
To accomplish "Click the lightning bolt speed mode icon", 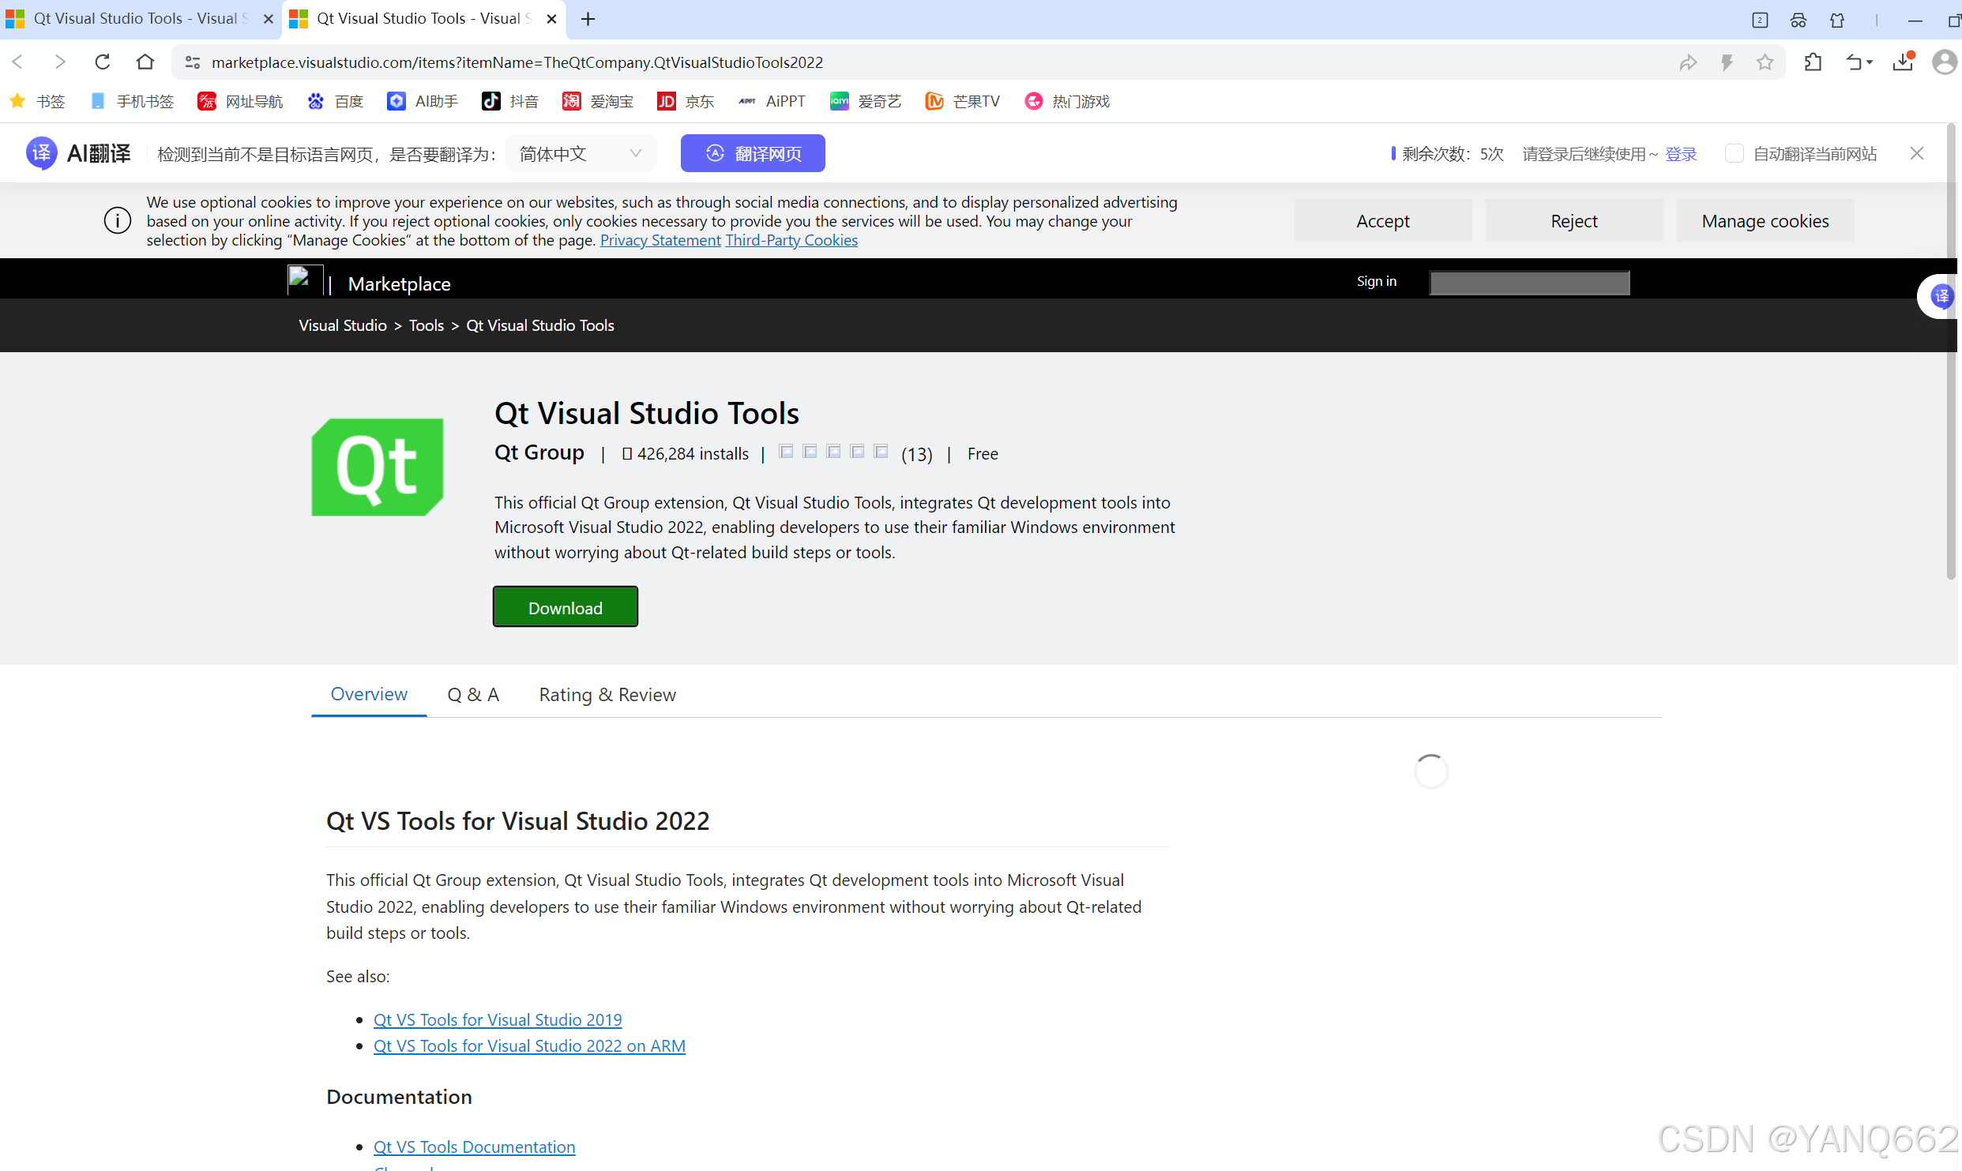I will click(1727, 62).
